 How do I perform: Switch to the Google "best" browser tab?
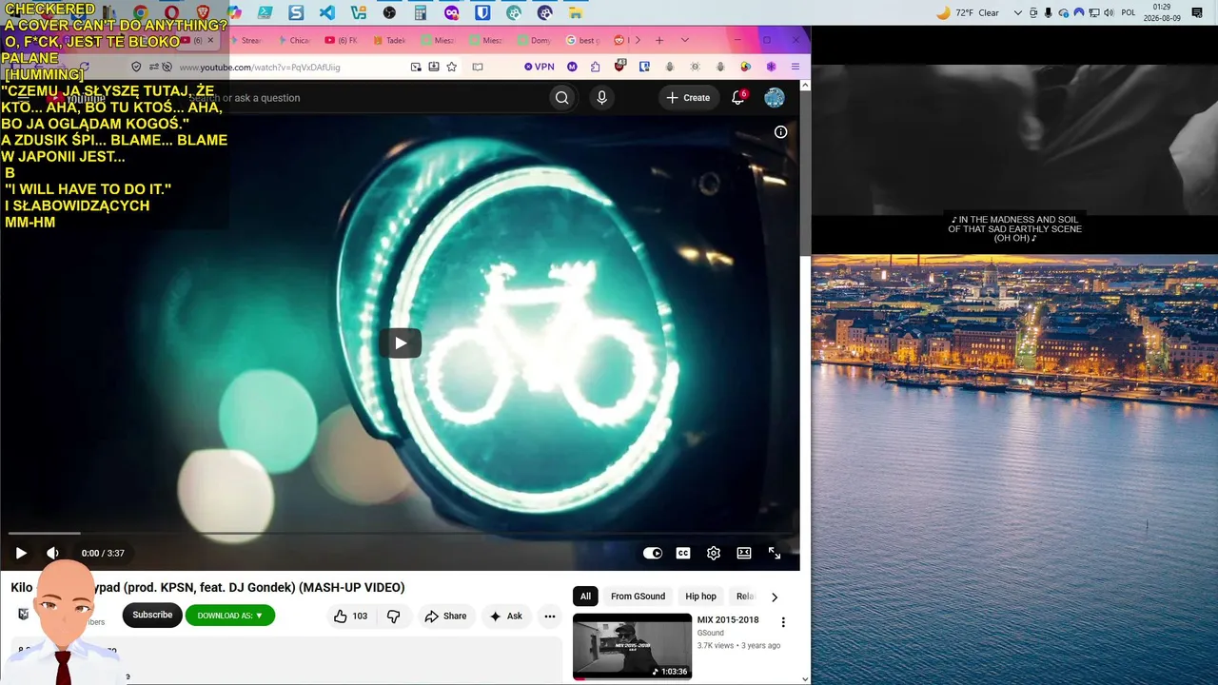click(584, 40)
